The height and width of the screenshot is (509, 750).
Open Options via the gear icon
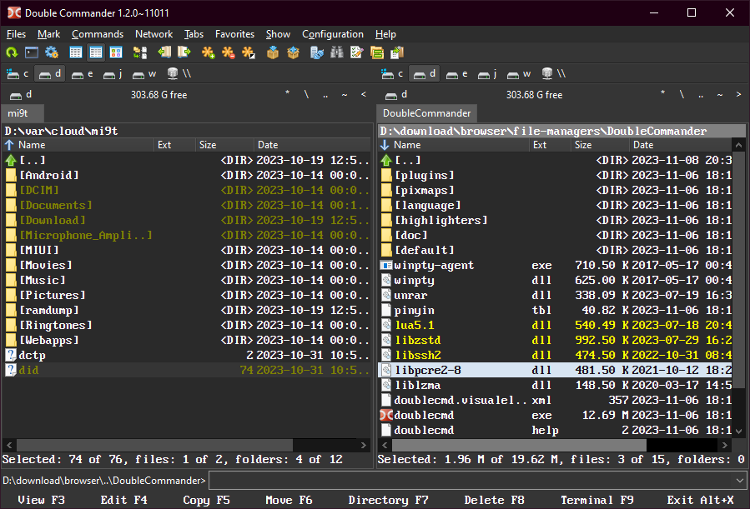(x=52, y=52)
